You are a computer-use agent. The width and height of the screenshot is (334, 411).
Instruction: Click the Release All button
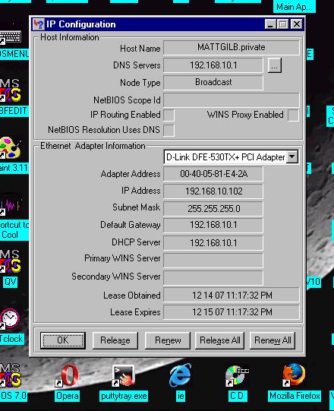[220, 340]
